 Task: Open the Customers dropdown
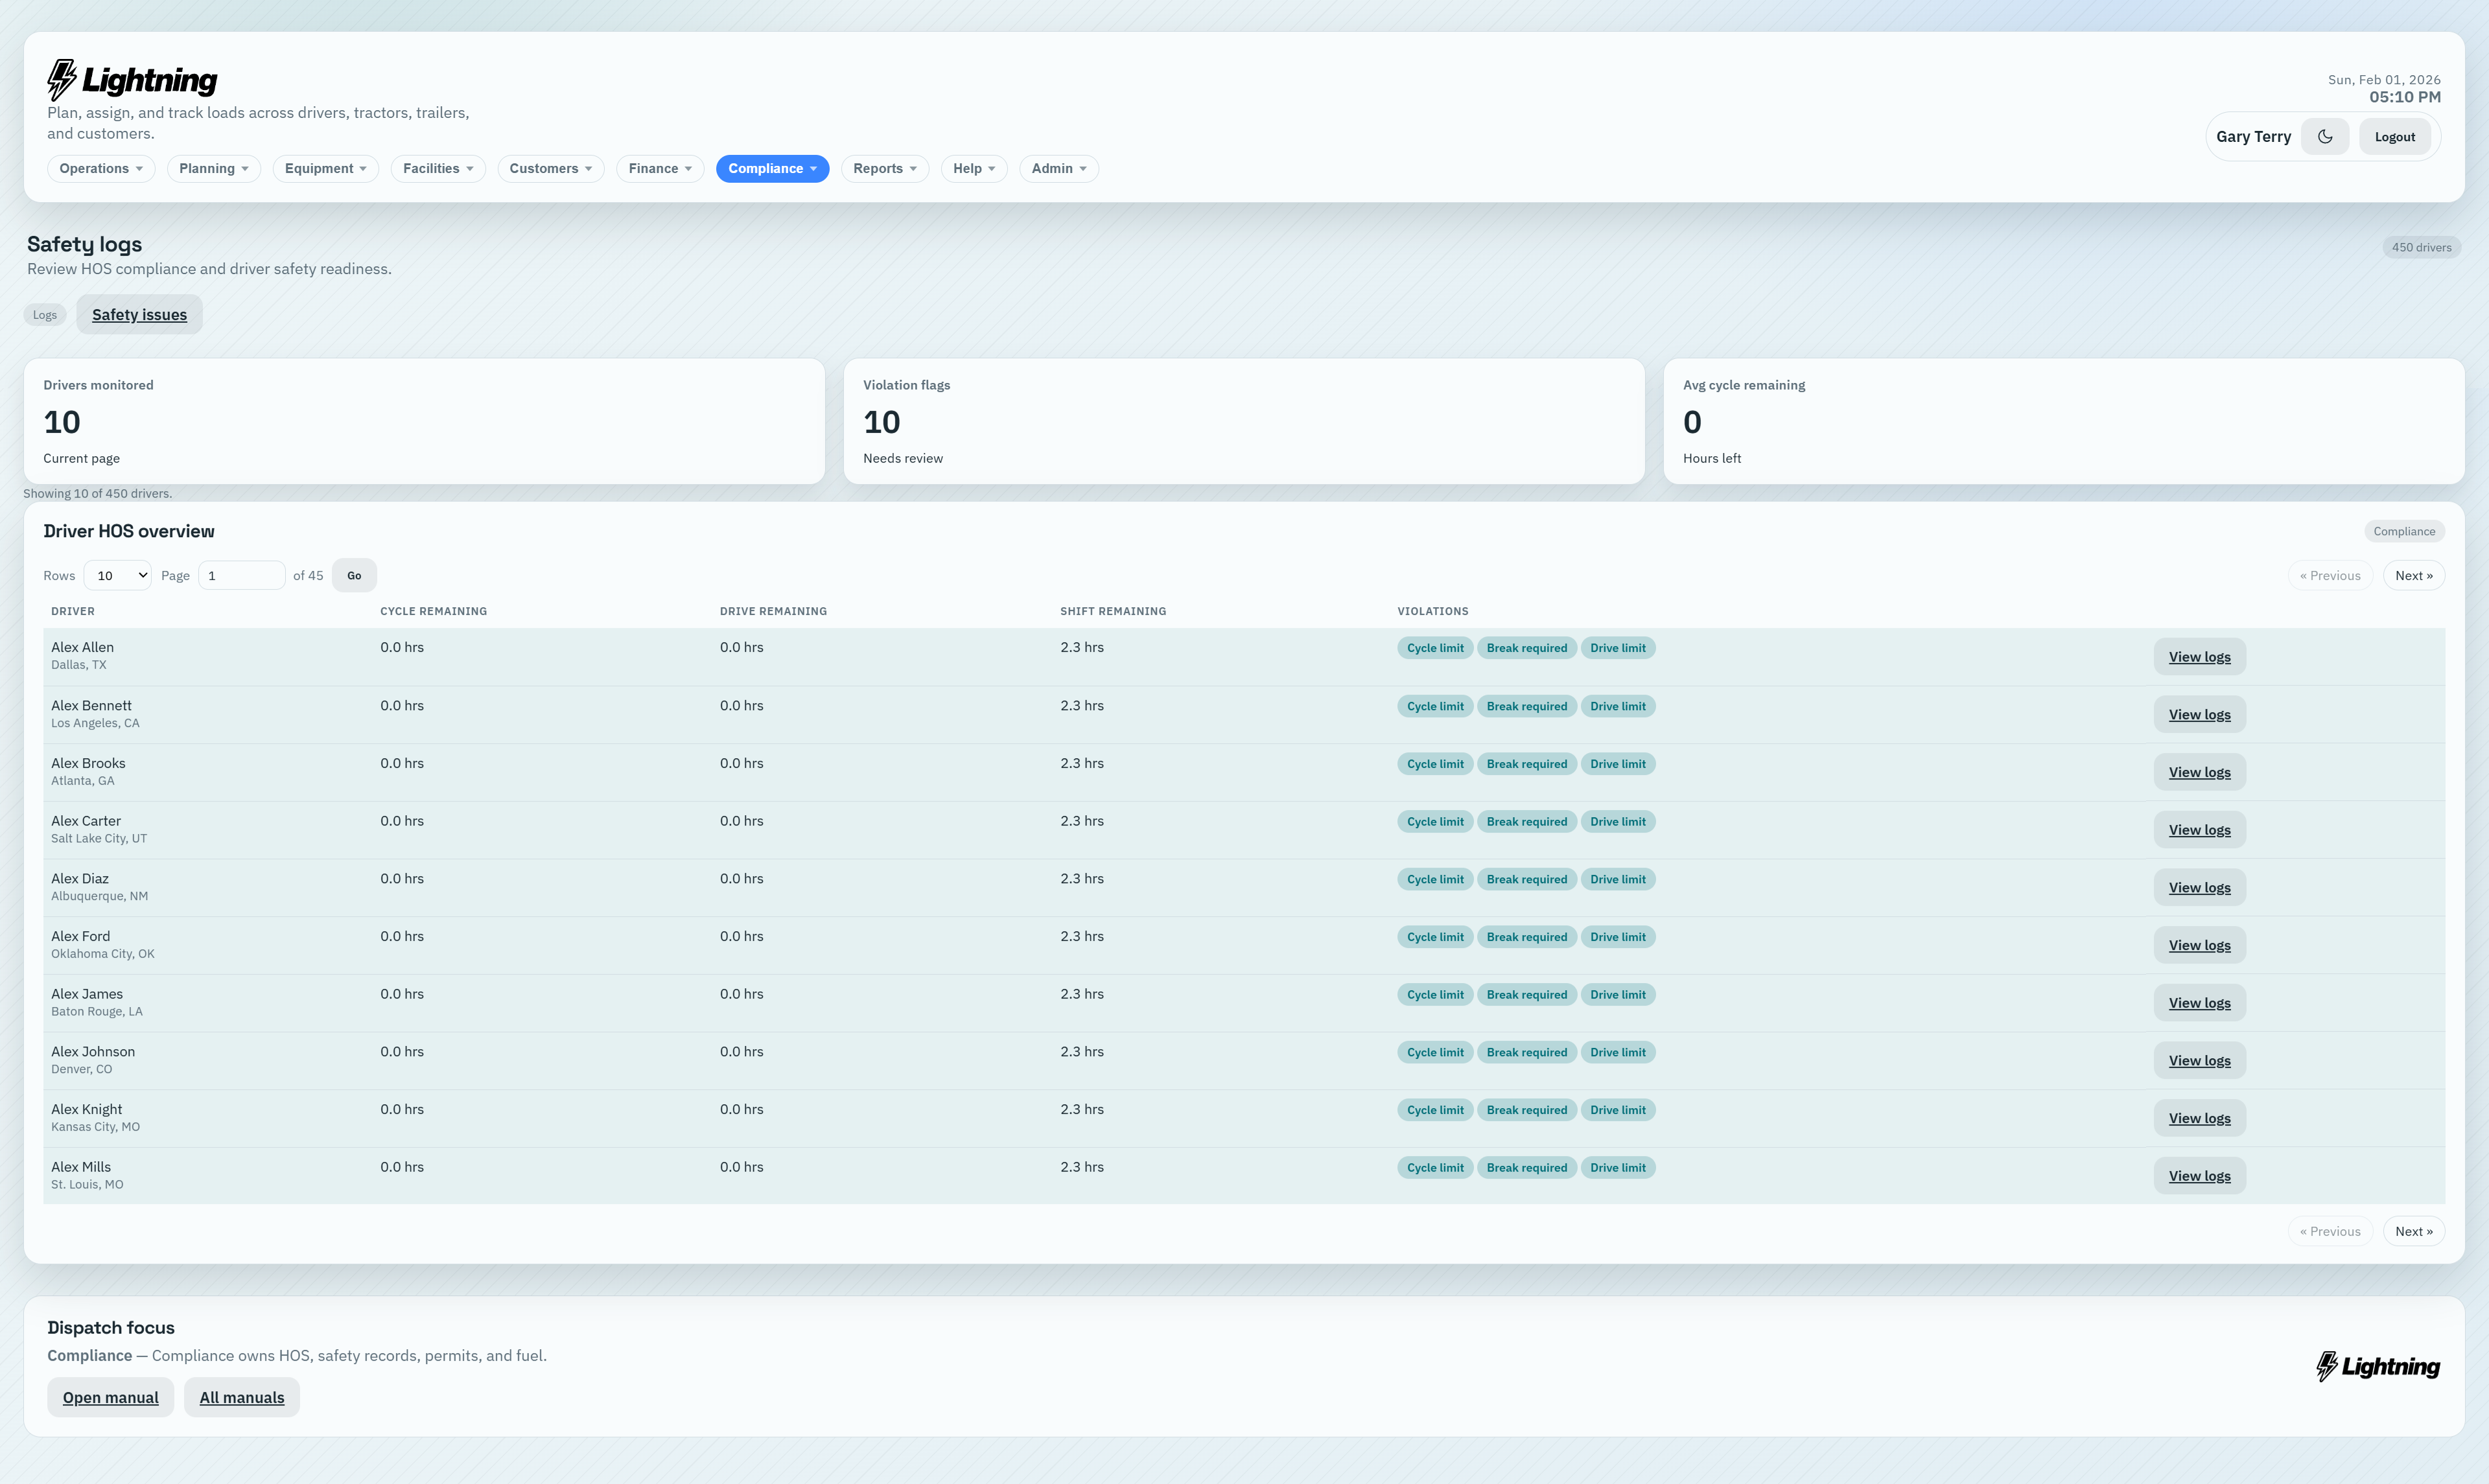tap(550, 168)
